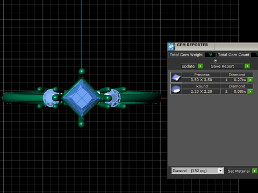Screen dimensions: 258x193
Task: Click the Round gem thumbnail
Action: point(176,89)
